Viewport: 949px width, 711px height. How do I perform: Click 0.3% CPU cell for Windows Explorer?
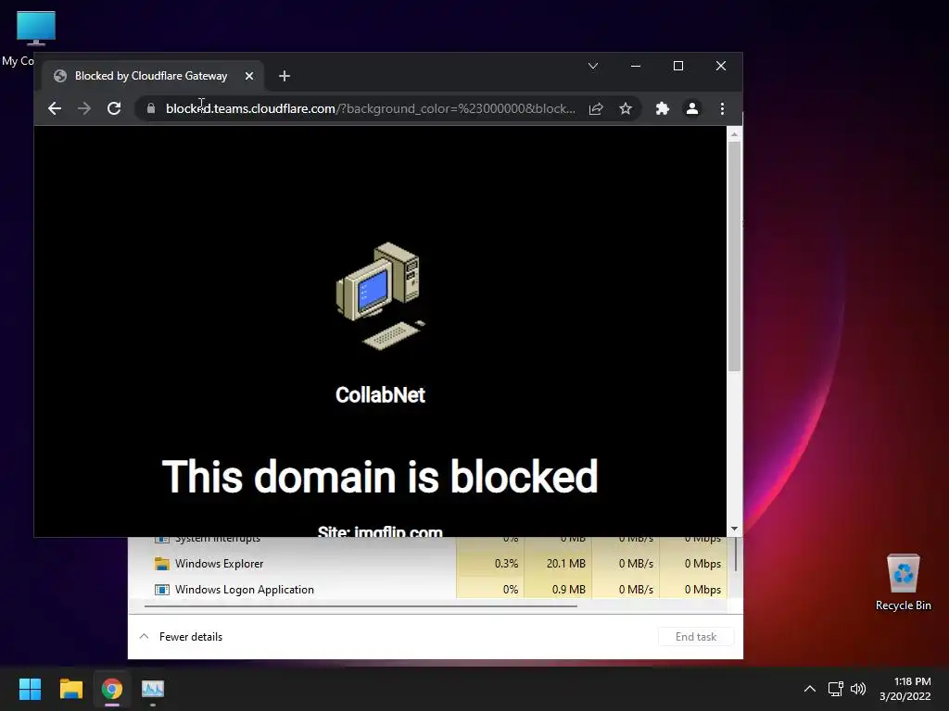tap(490, 564)
